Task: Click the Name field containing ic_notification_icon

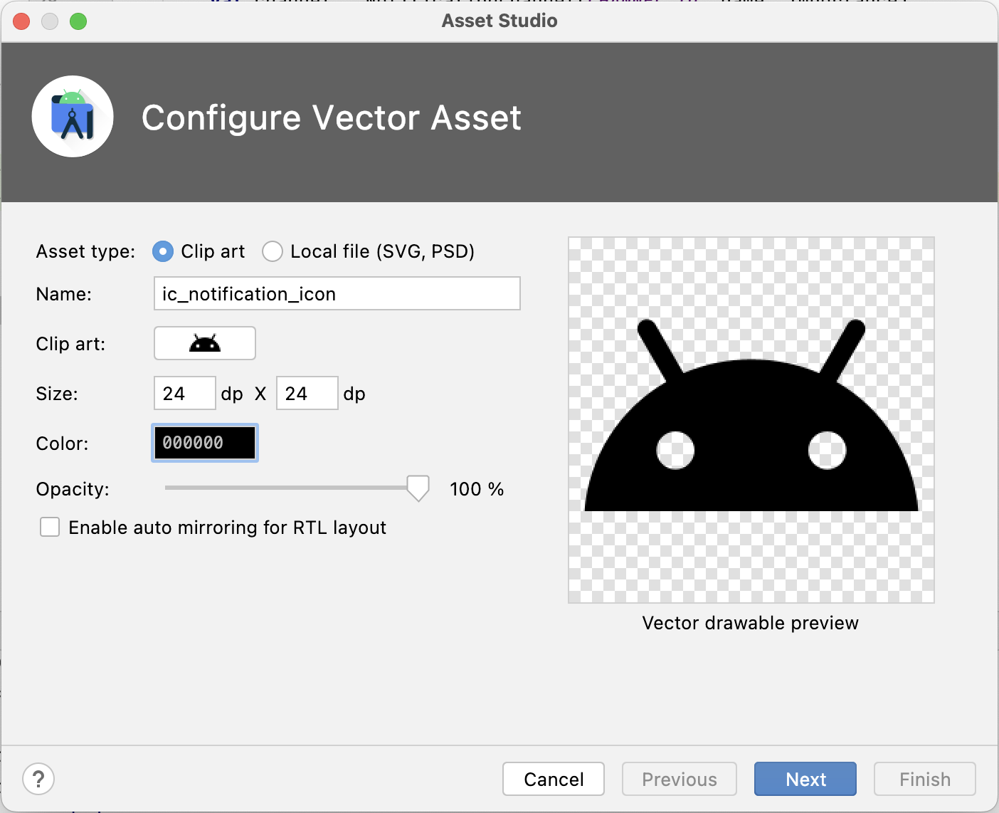Action: (x=337, y=293)
